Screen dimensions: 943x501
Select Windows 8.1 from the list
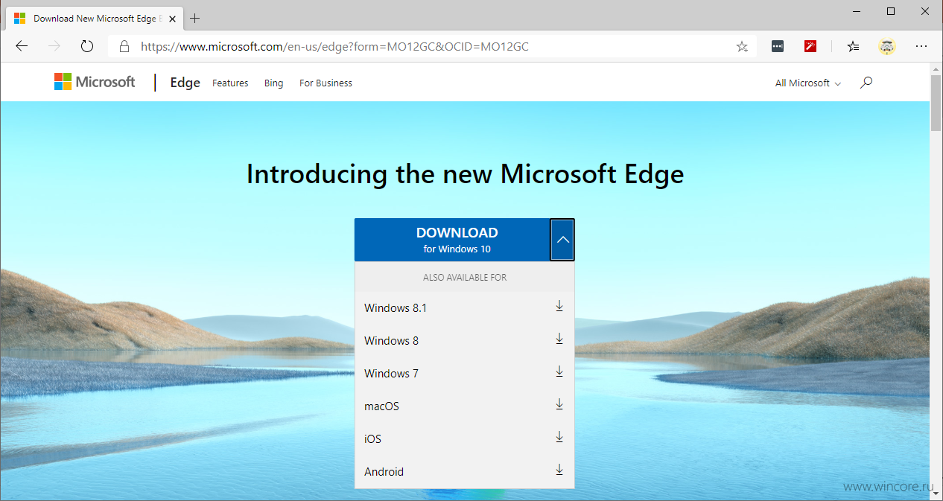click(x=464, y=307)
